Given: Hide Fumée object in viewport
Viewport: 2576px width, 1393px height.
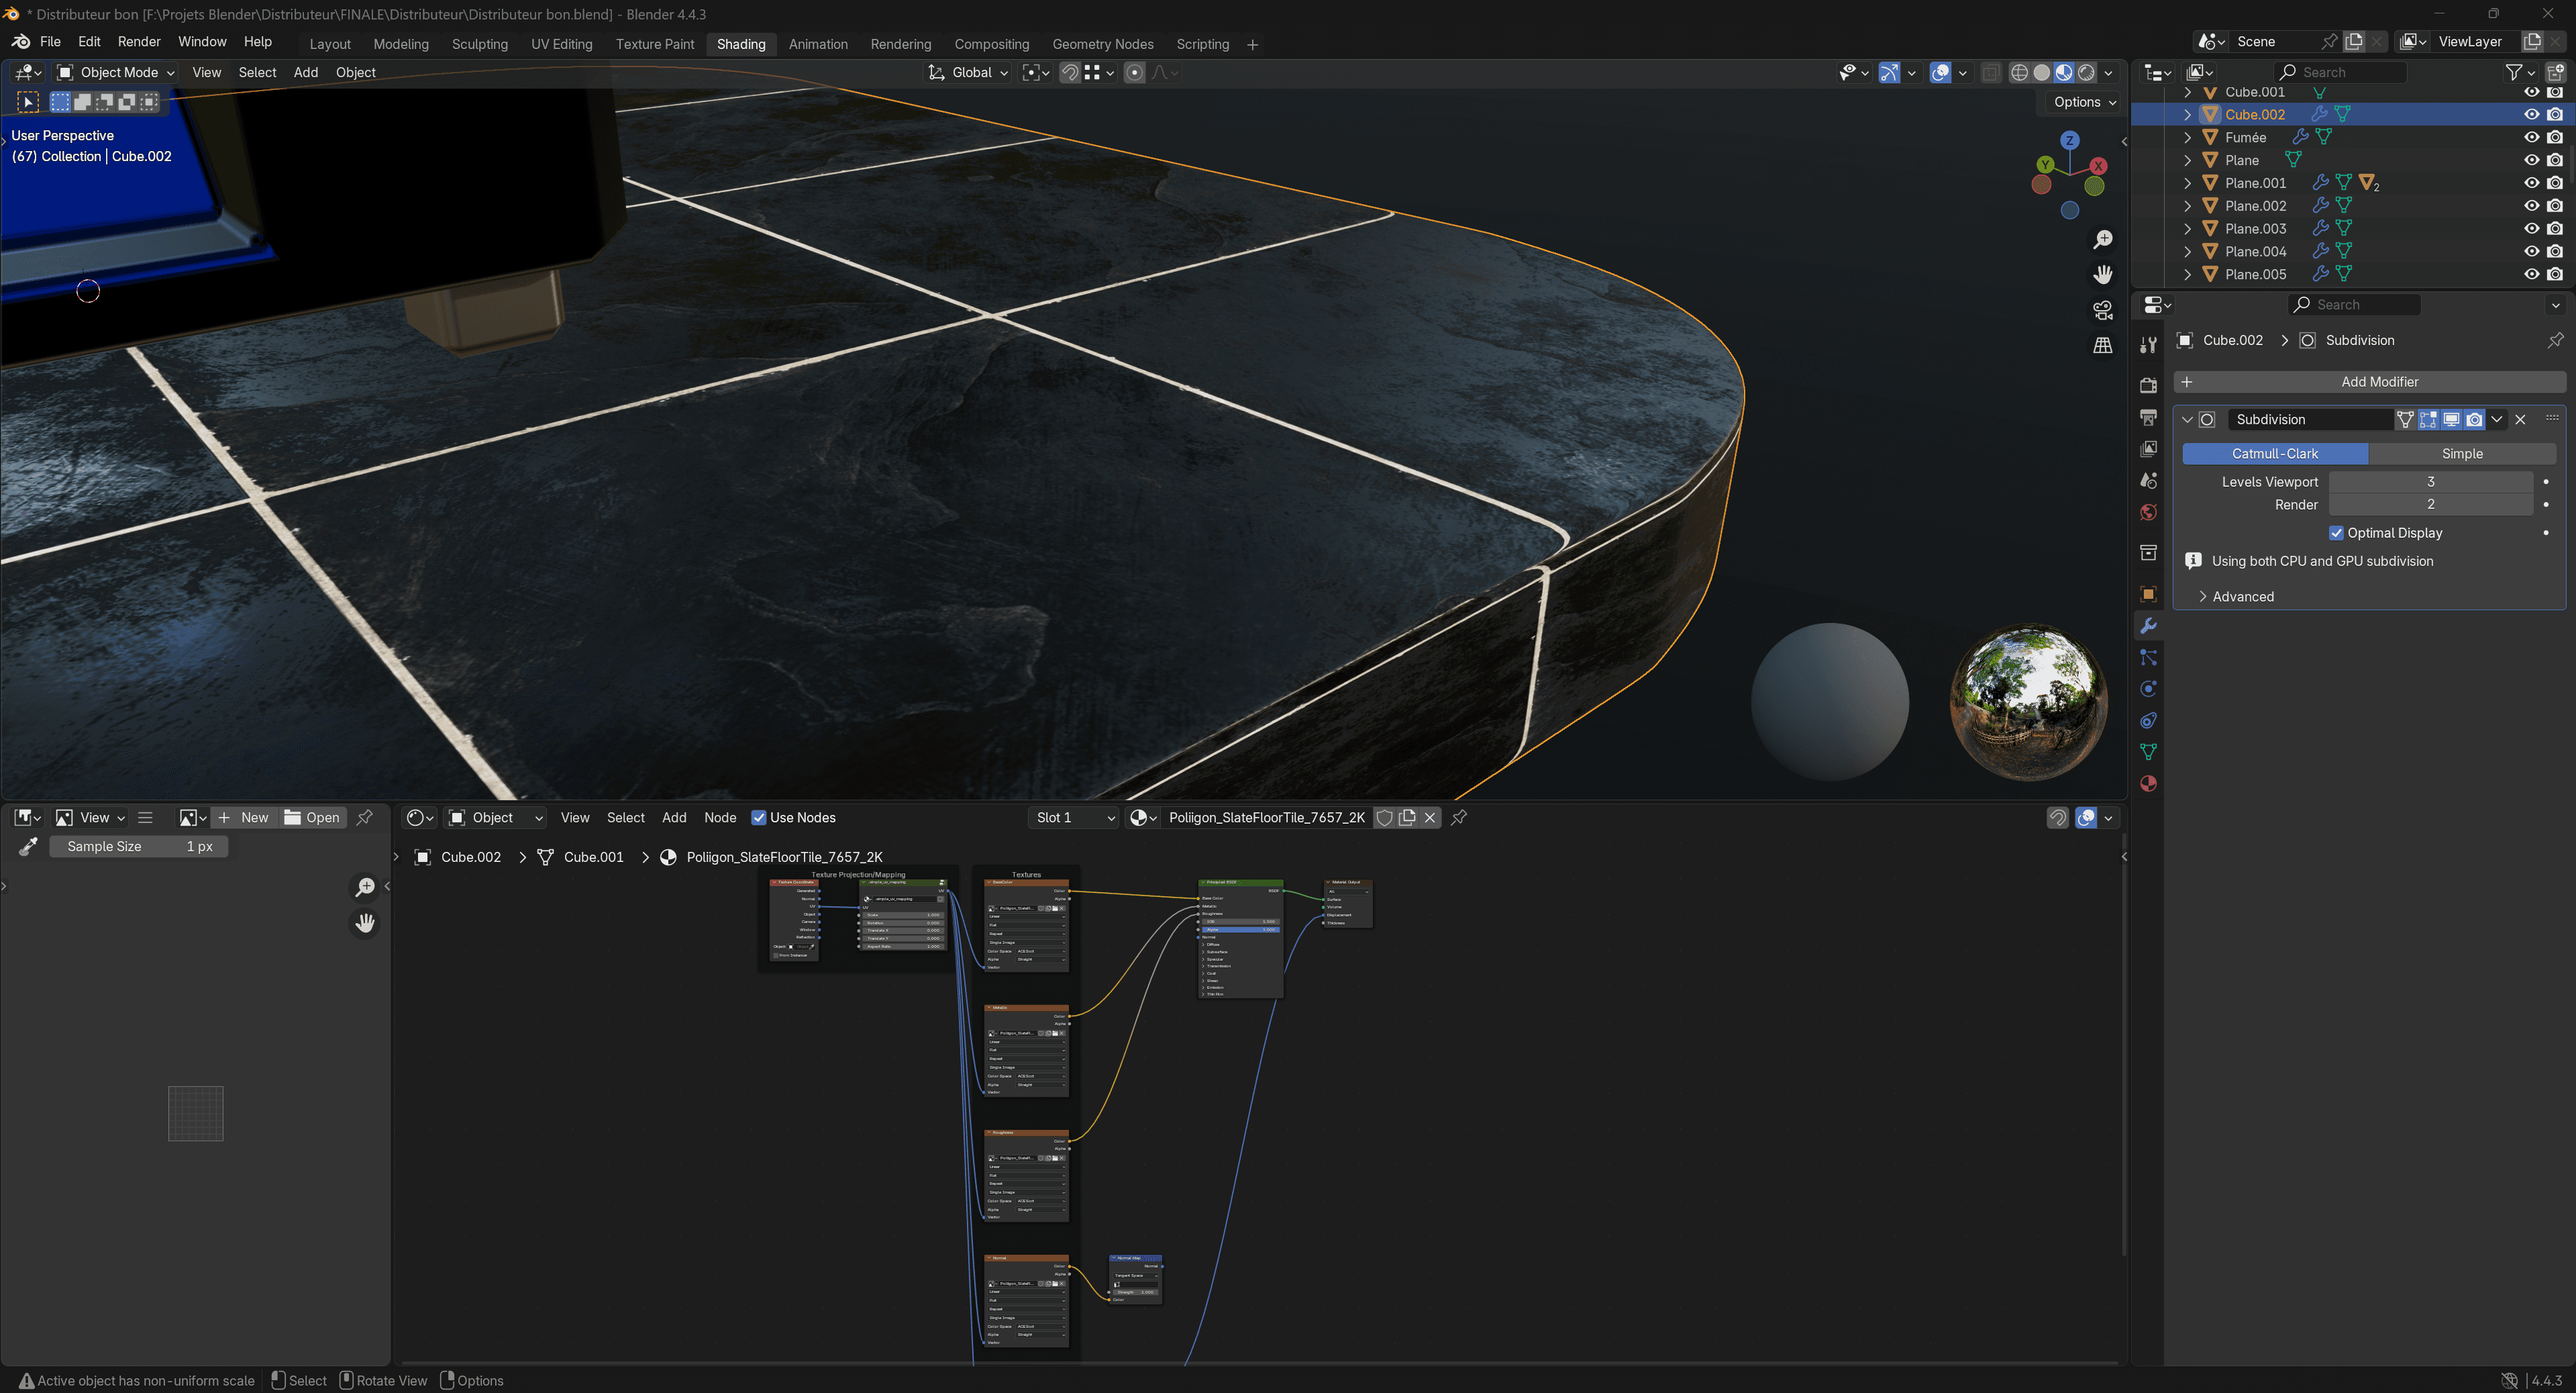Looking at the screenshot, I should click(2531, 137).
